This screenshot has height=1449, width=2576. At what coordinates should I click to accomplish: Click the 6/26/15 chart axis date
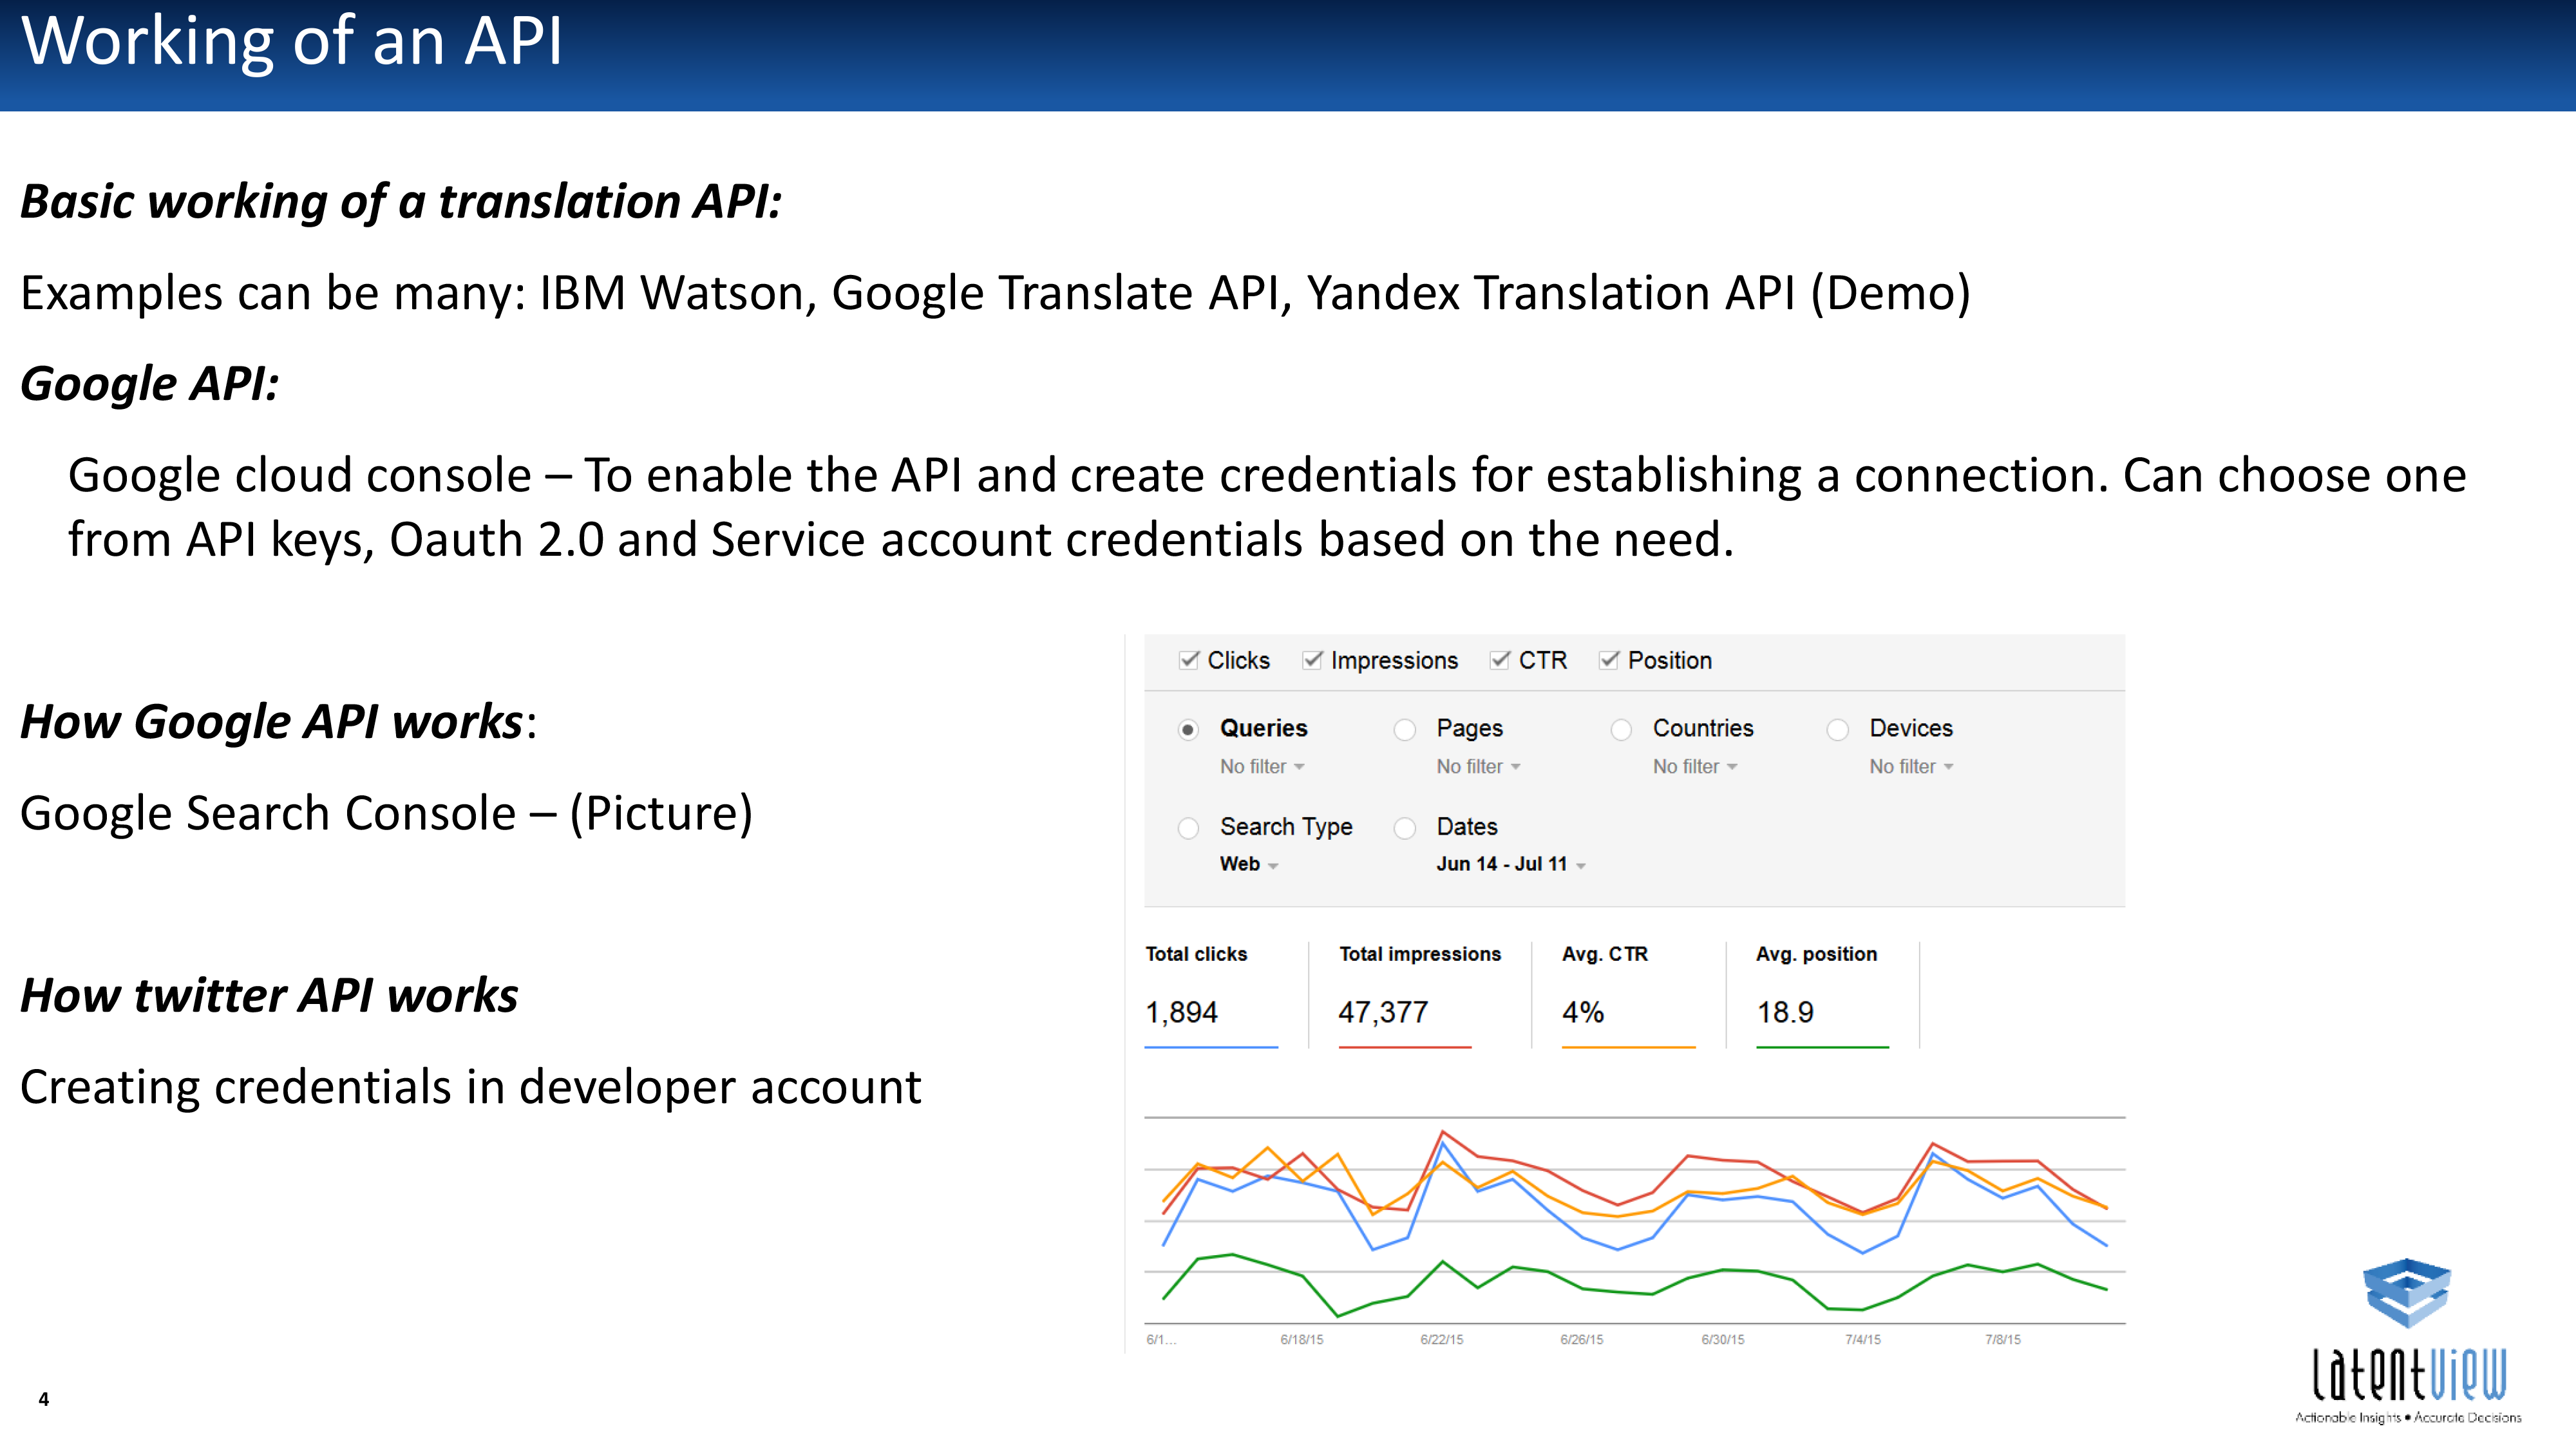pyautogui.click(x=1581, y=1339)
